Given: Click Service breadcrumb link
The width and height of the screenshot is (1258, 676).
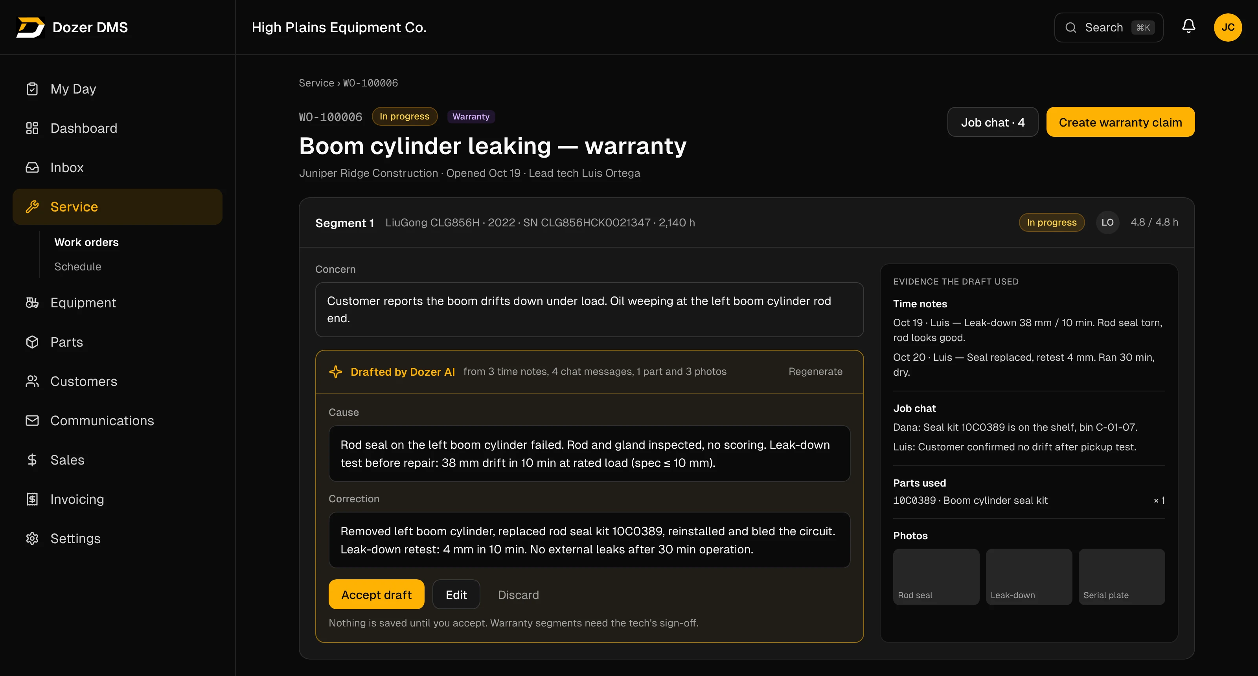Looking at the screenshot, I should [x=316, y=83].
